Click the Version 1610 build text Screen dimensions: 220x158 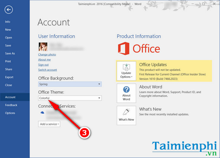(158, 79)
